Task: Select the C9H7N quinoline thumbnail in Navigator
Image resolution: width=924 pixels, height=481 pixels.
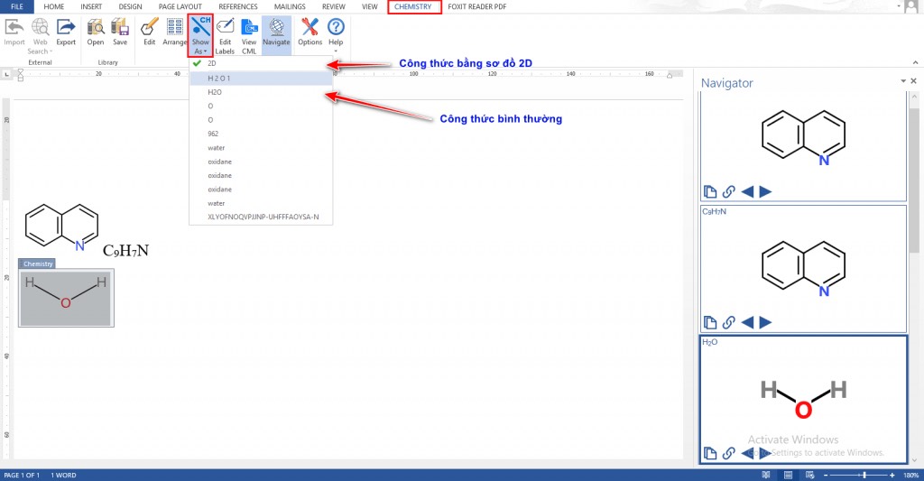Action: tap(803, 268)
